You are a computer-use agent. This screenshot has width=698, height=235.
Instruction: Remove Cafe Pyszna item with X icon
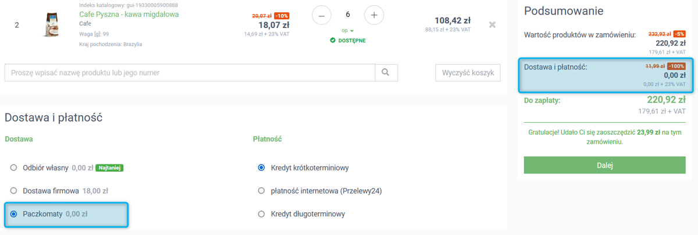tap(492, 24)
